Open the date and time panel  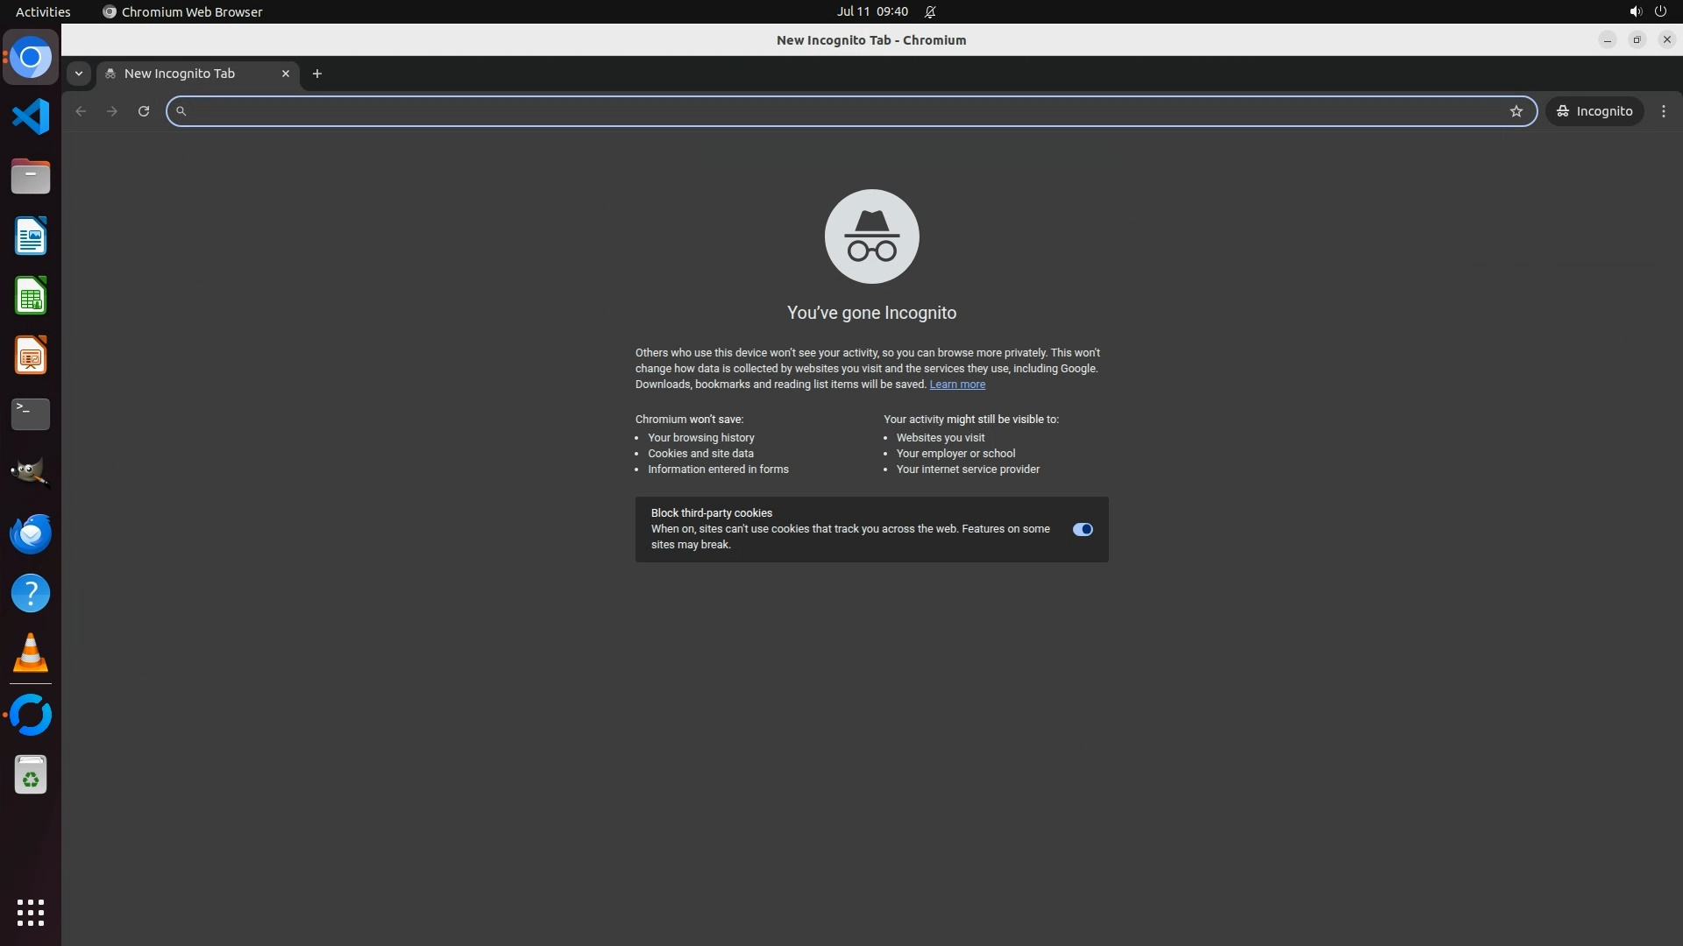[x=871, y=11]
